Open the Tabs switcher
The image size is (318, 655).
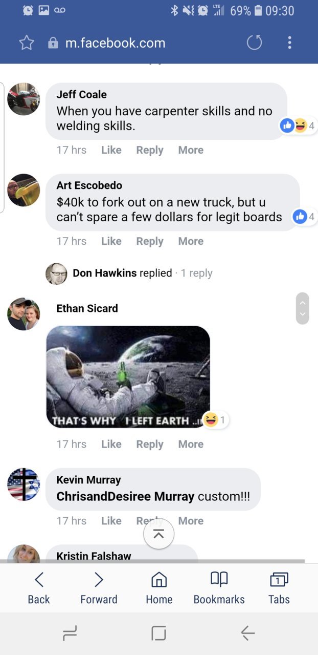pyautogui.click(x=279, y=588)
